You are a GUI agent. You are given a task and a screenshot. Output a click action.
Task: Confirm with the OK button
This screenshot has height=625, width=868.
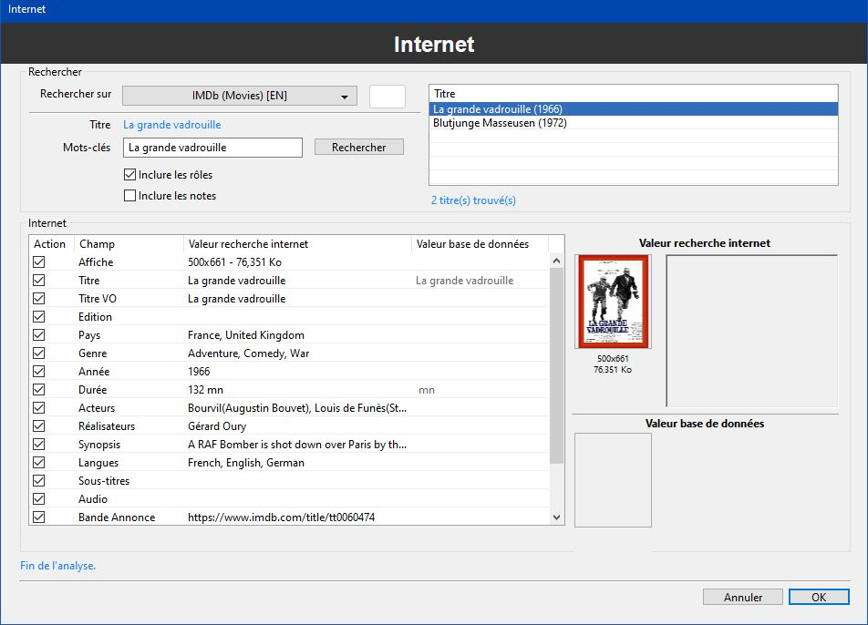pos(818,597)
